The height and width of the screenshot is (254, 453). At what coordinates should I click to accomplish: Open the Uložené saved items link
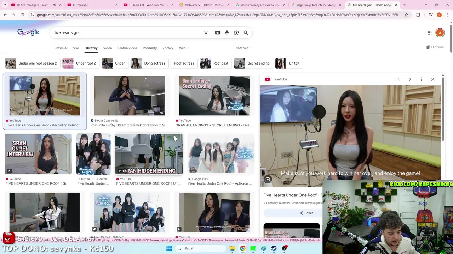click(x=435, y=47)
